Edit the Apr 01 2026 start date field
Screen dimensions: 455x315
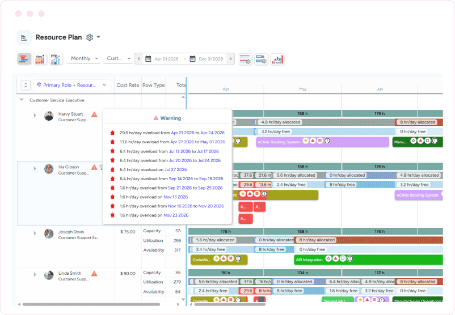166,59
